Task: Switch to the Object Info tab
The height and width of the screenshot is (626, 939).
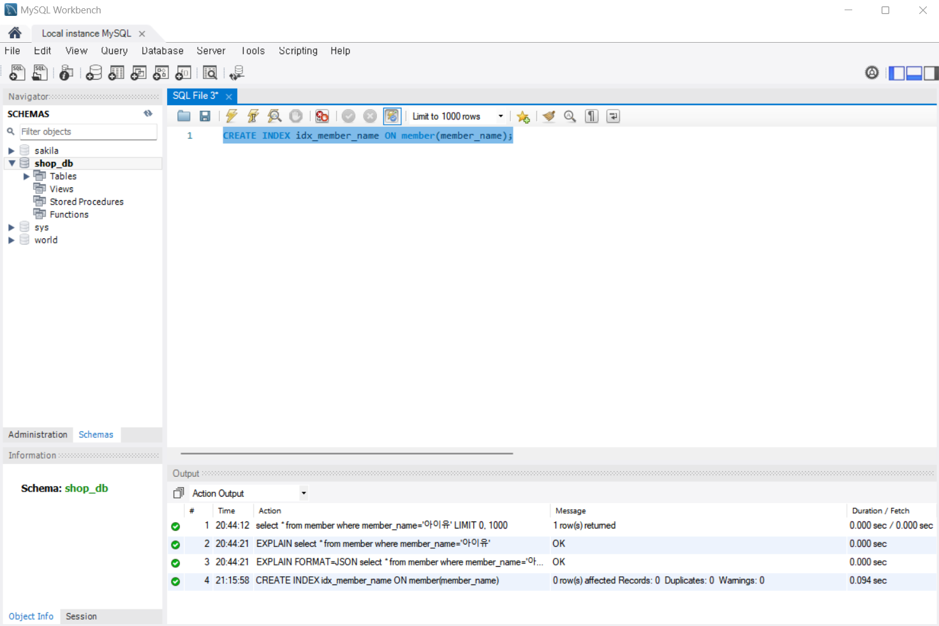Action: pyautogui.click(x=31, y=616)
